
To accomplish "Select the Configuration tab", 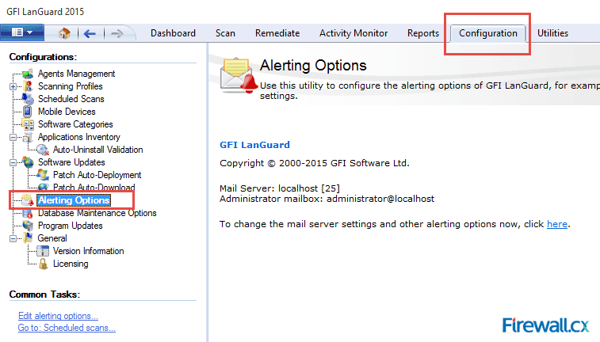I will pos(488,33).
